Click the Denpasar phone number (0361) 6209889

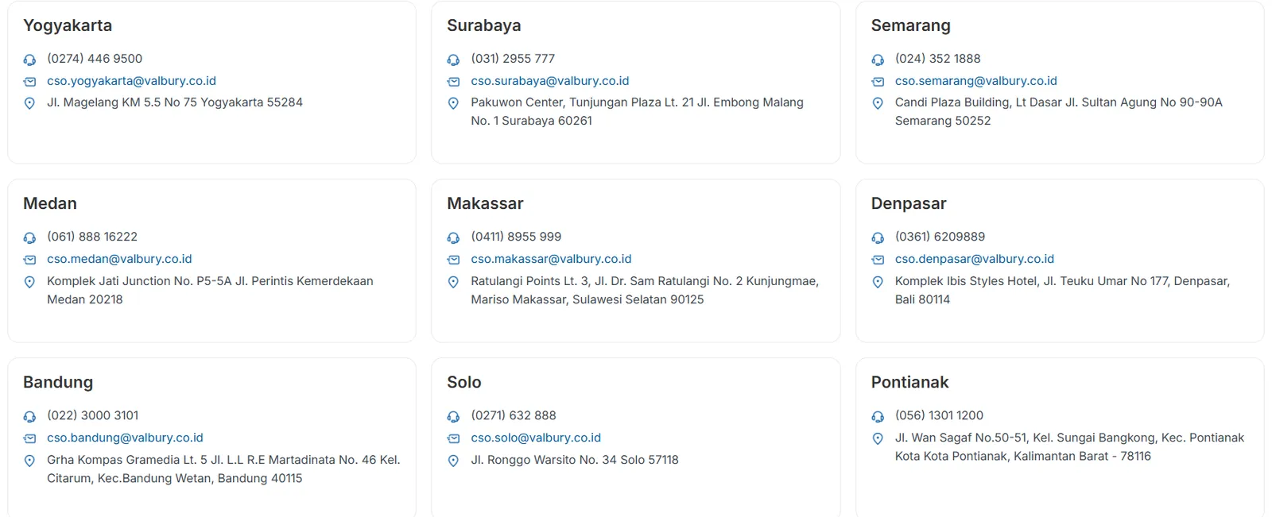(940, 237)
